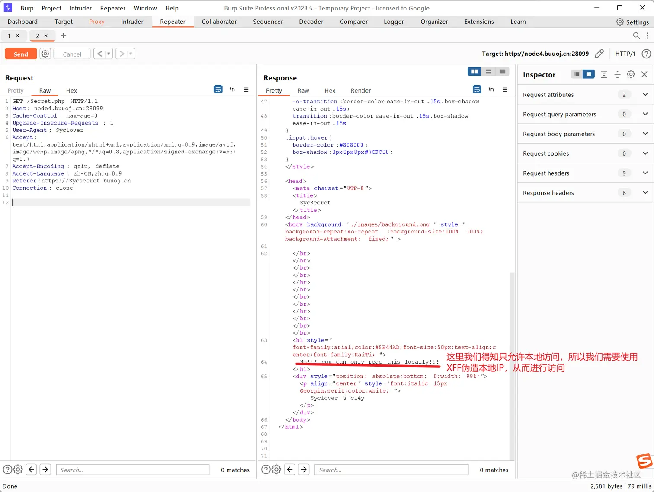Click the search magnifier icon in Repeater
The height and width of the screenshot is (492, 654).
pos(636,35)
